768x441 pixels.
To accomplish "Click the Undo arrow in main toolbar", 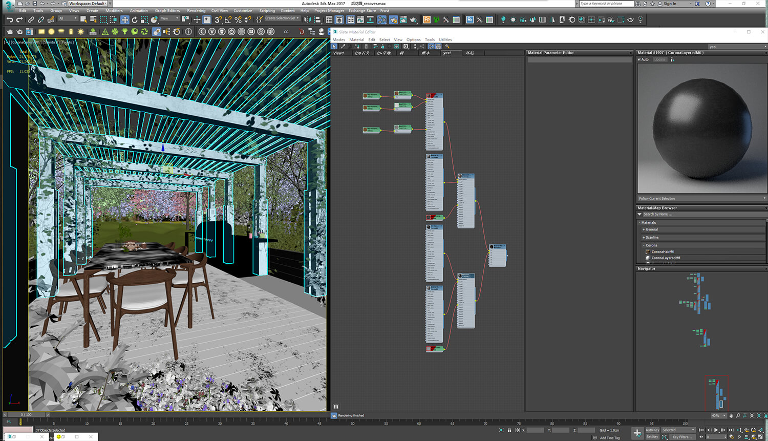I will click(x=10, y=20).
